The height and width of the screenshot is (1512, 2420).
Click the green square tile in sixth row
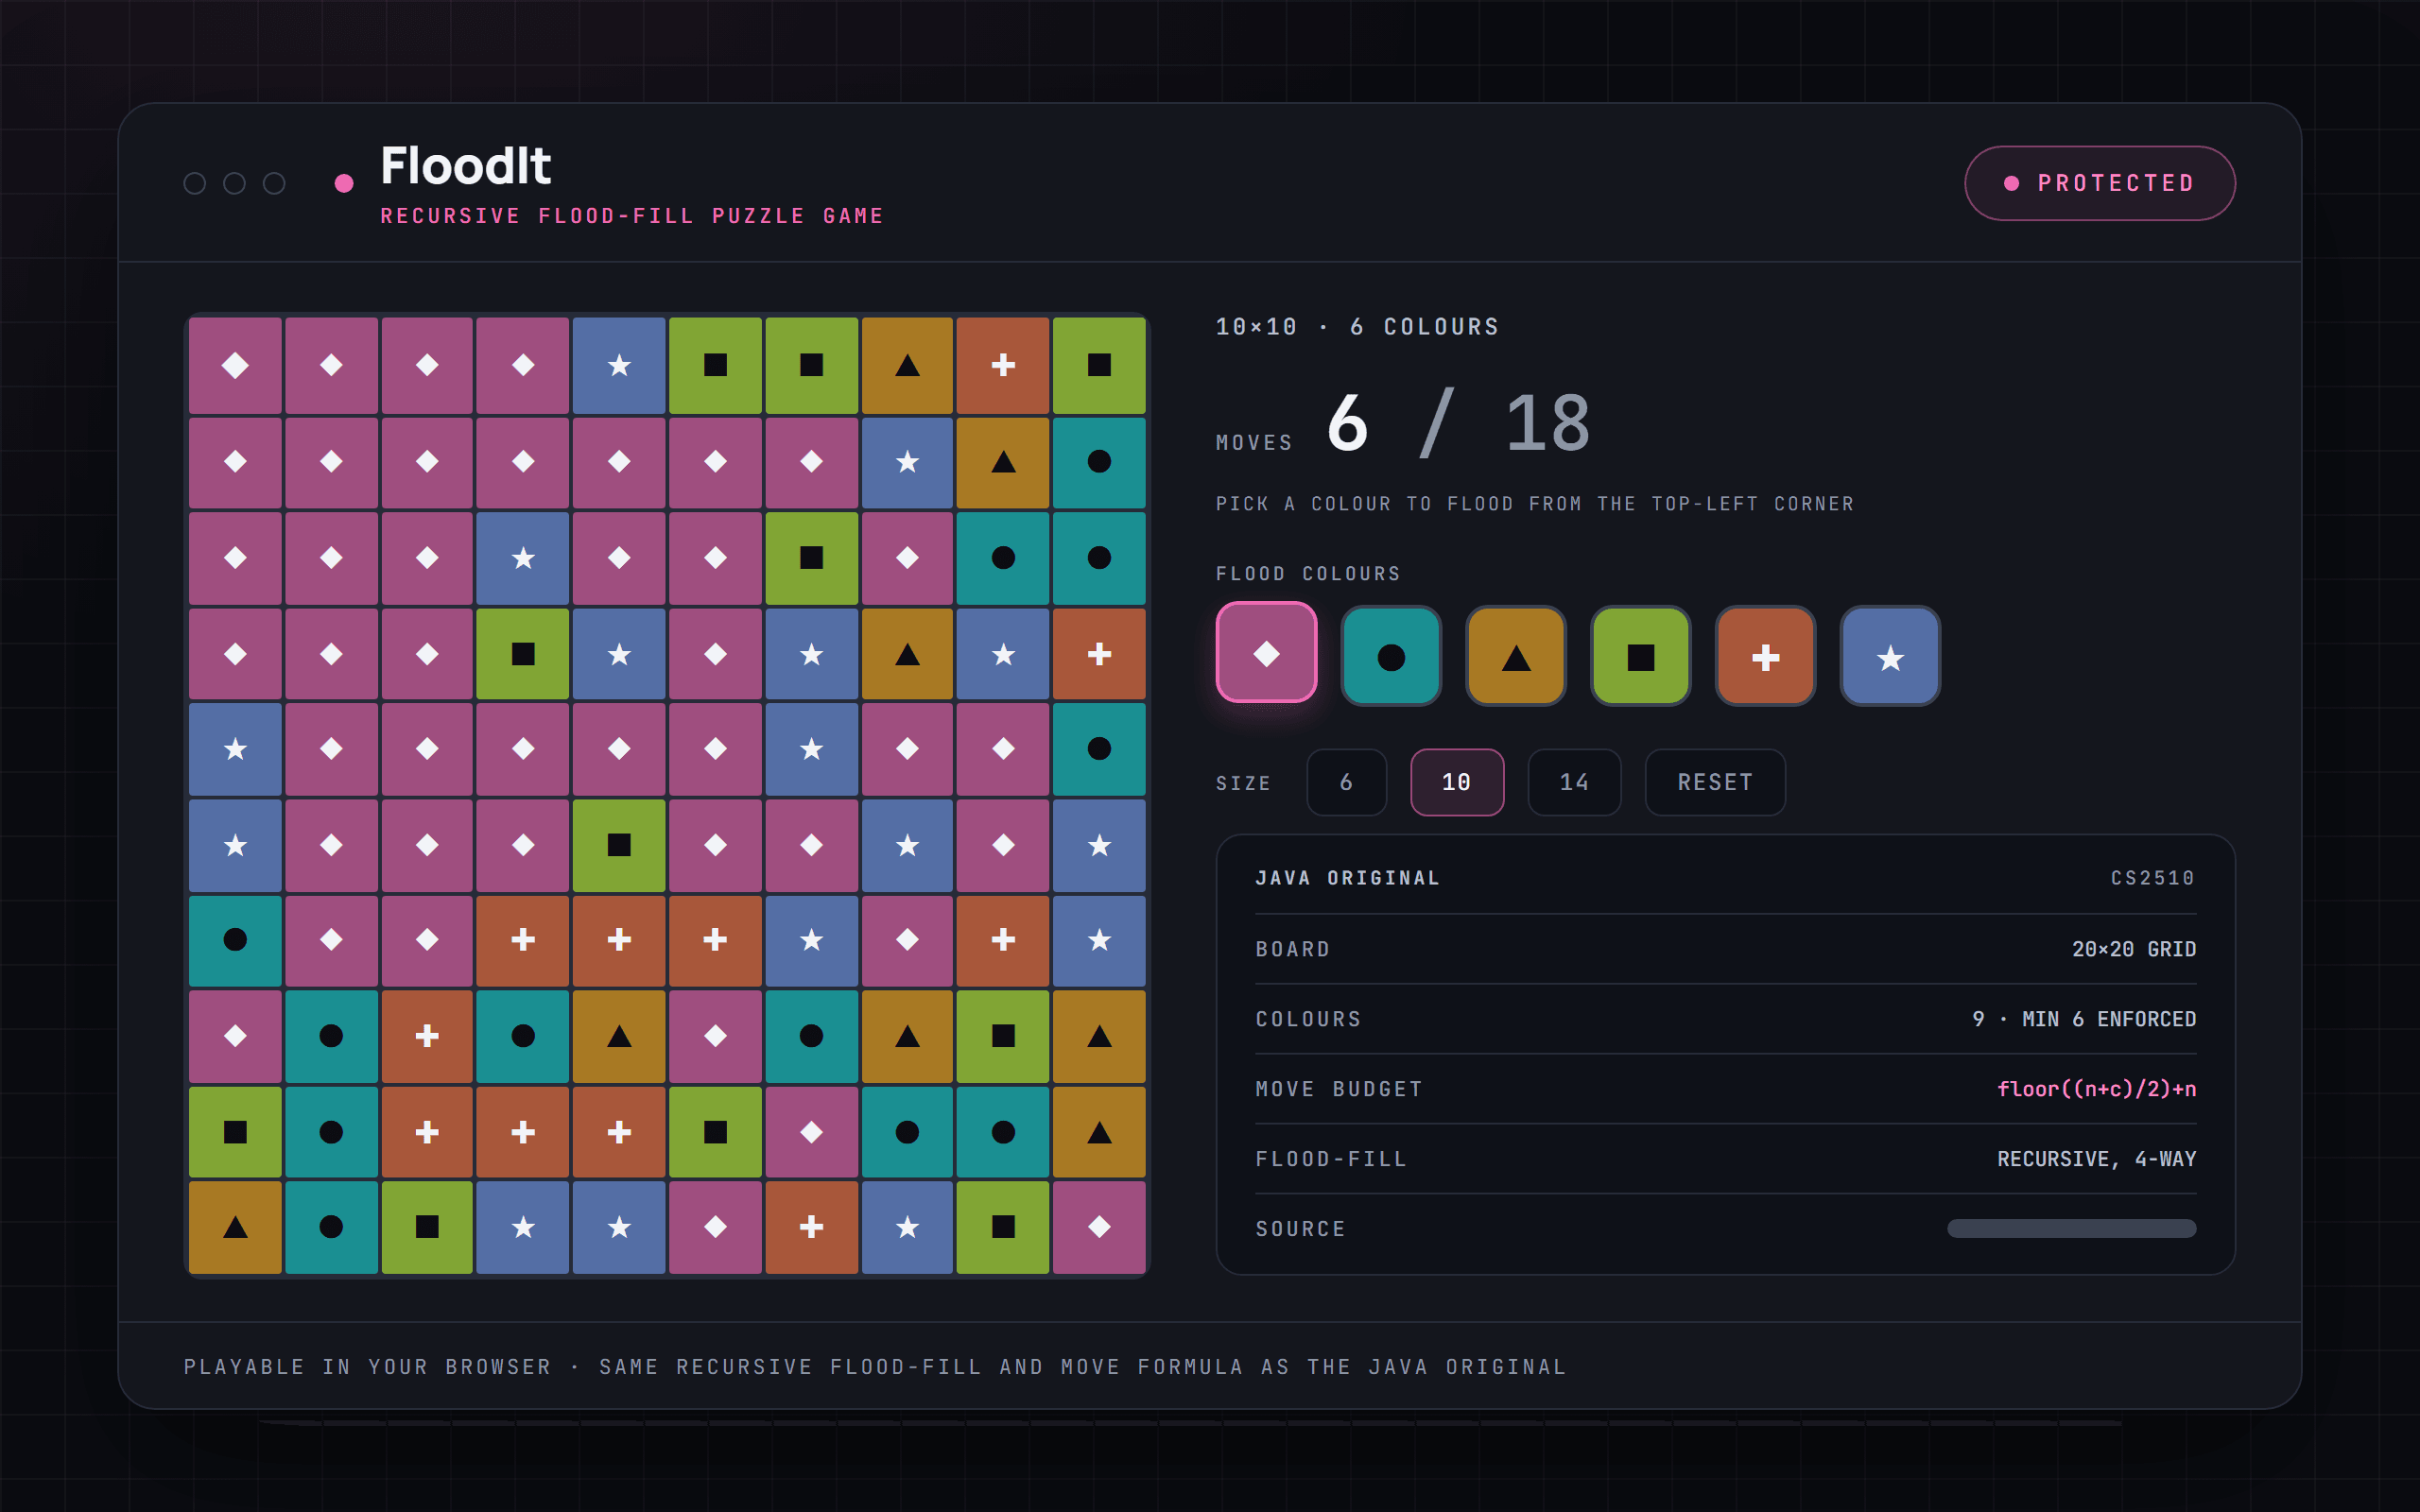tap(619, 844)
